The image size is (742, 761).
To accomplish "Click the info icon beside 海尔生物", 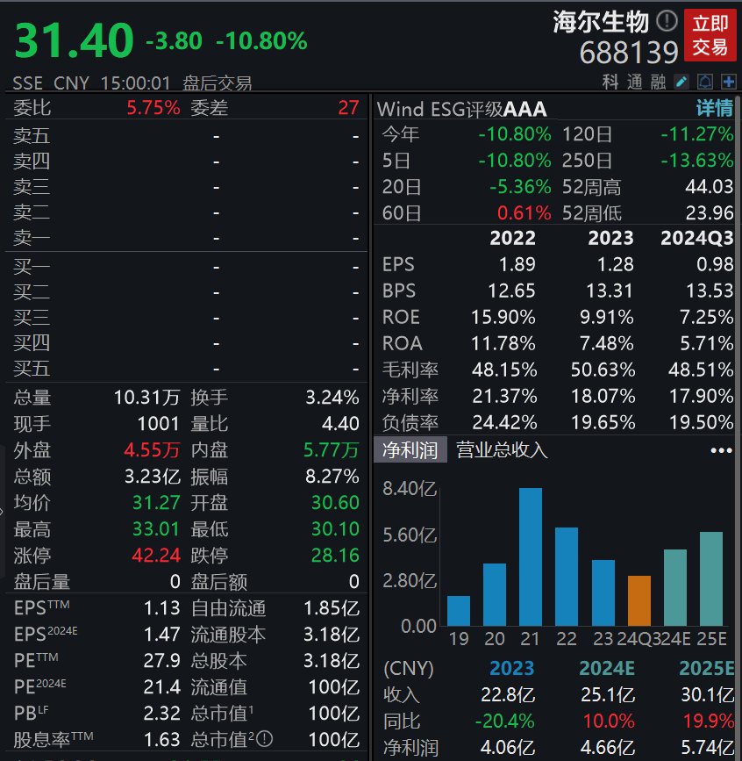I will (x=667, y=21).
